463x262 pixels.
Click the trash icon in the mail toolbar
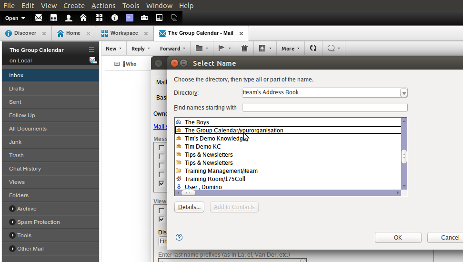pos(244,48)
